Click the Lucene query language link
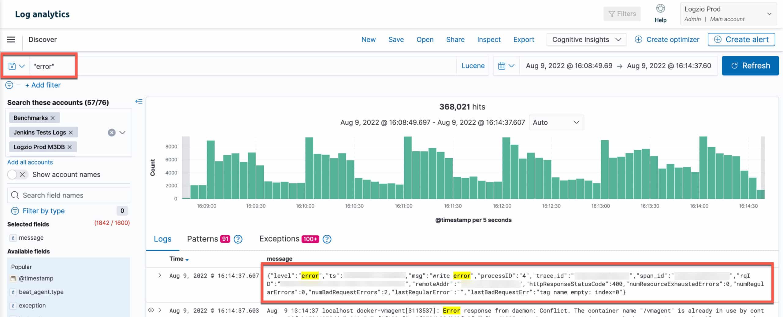 click(x=473, y=66)
